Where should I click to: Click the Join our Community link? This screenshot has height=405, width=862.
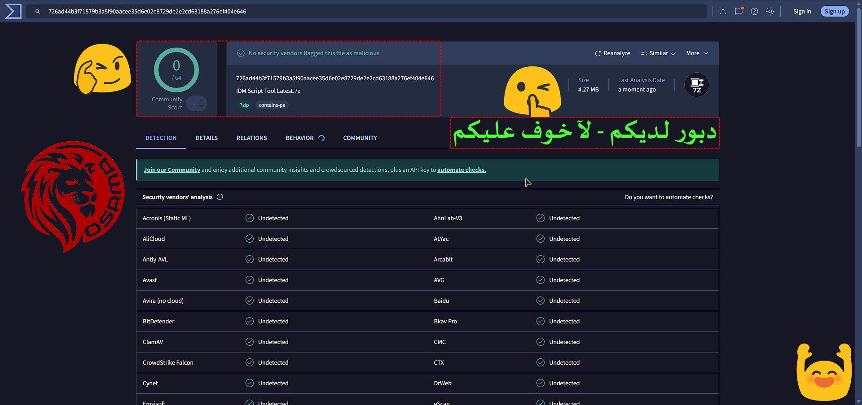click(x=172, y=170)
